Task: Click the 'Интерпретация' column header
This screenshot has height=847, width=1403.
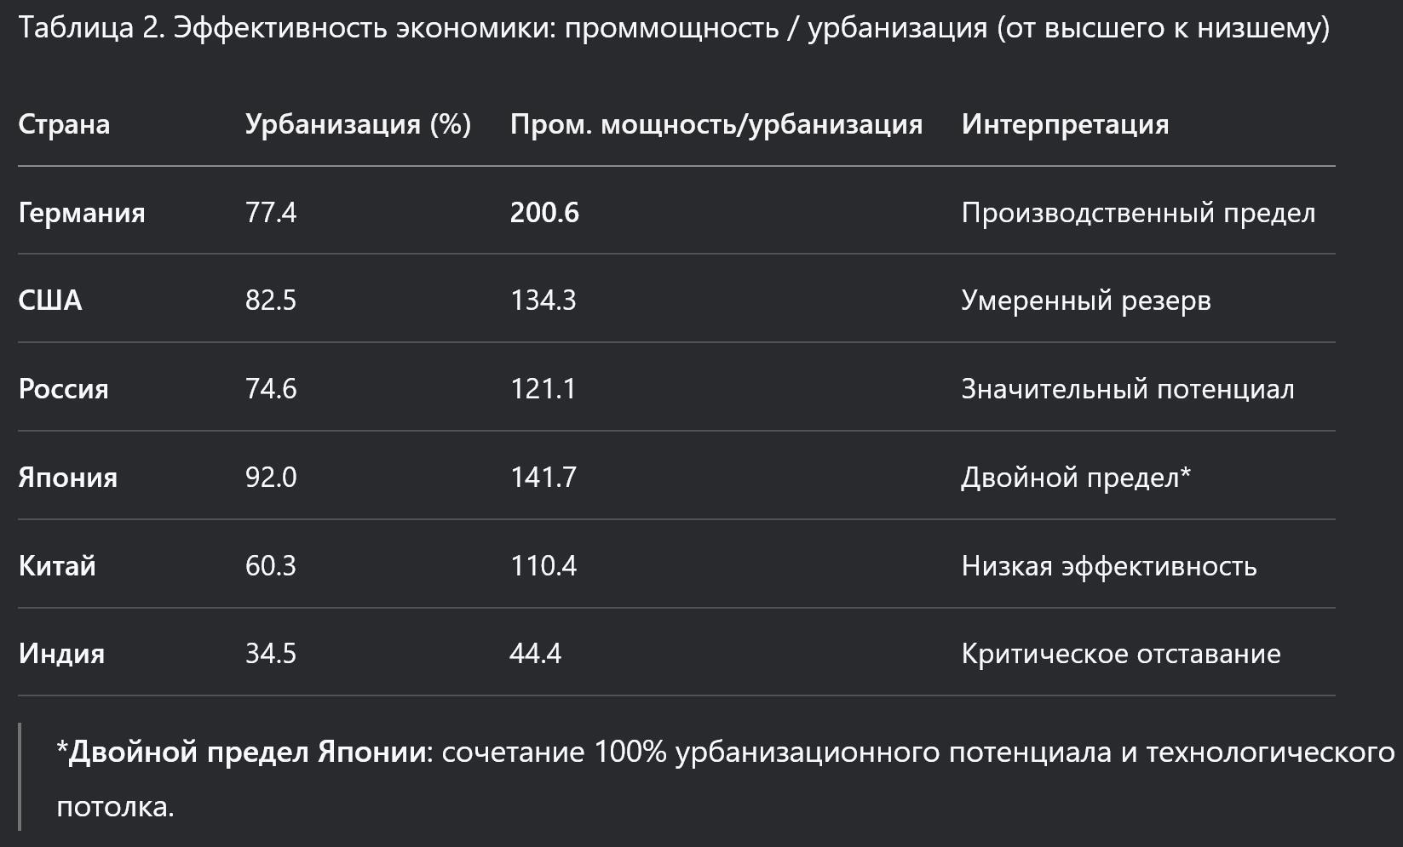Action: click(1065, 124)
